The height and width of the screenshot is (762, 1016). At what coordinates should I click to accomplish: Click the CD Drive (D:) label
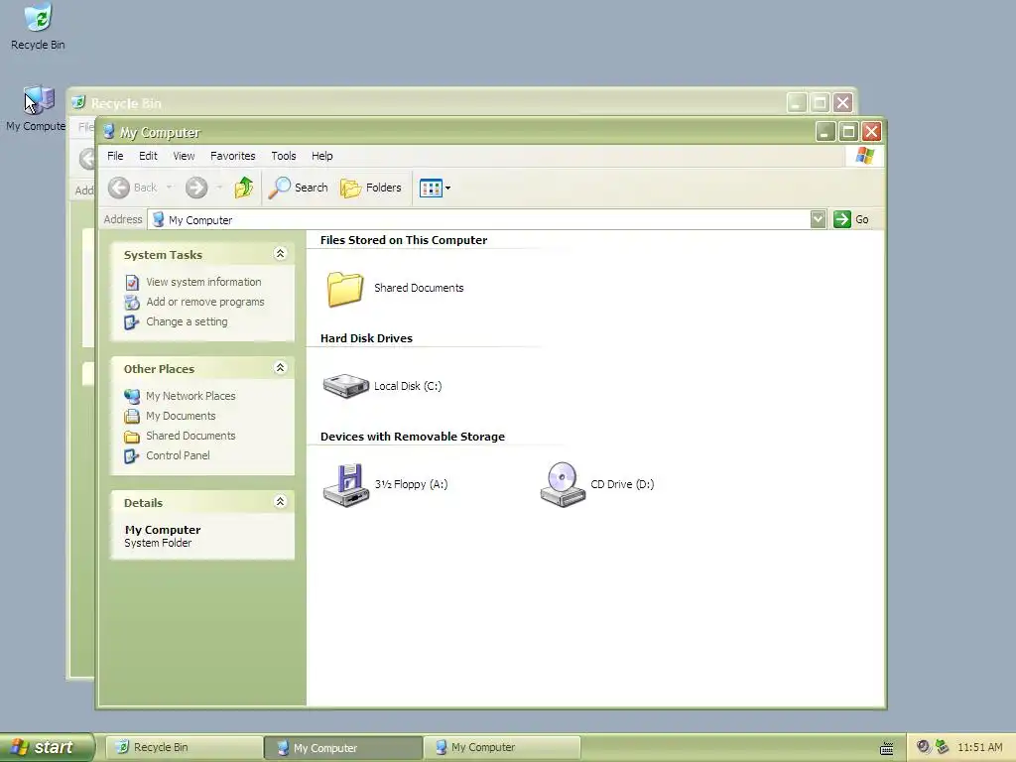[x=622, y=484]
